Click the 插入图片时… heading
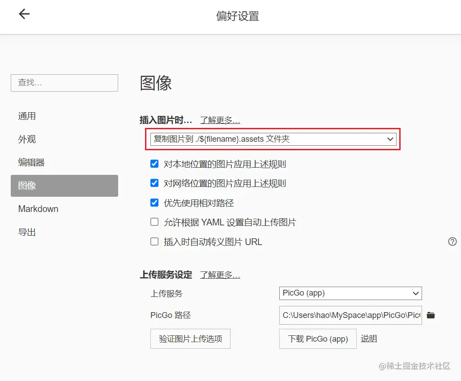The height and width of the screenshot is (381, 461). pos(166,120)
